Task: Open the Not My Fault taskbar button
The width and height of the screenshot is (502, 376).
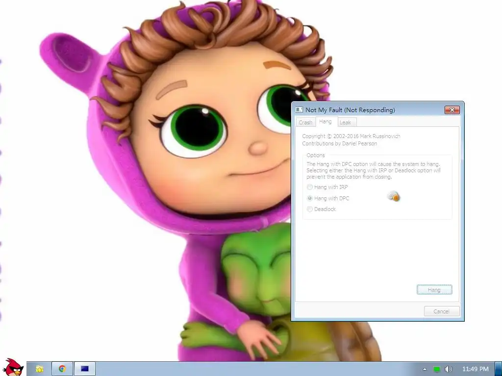Action: (85, 369)
